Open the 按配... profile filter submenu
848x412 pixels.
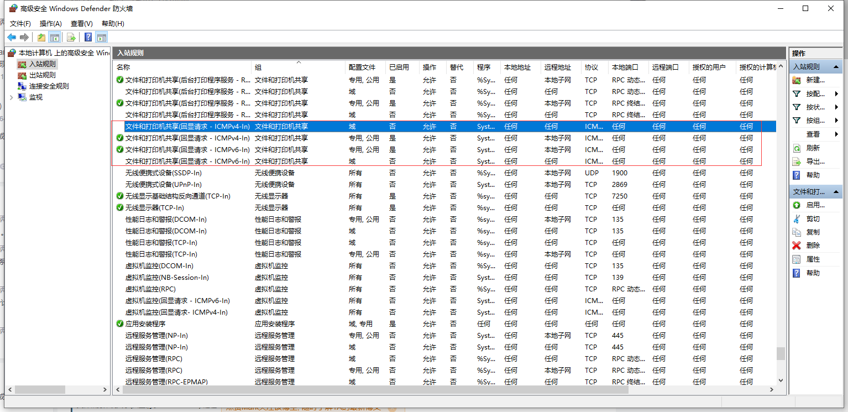pos(815,93)
